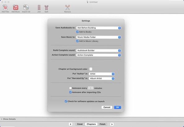Open Save Audiobooks to dropdown

click(99, 28)
